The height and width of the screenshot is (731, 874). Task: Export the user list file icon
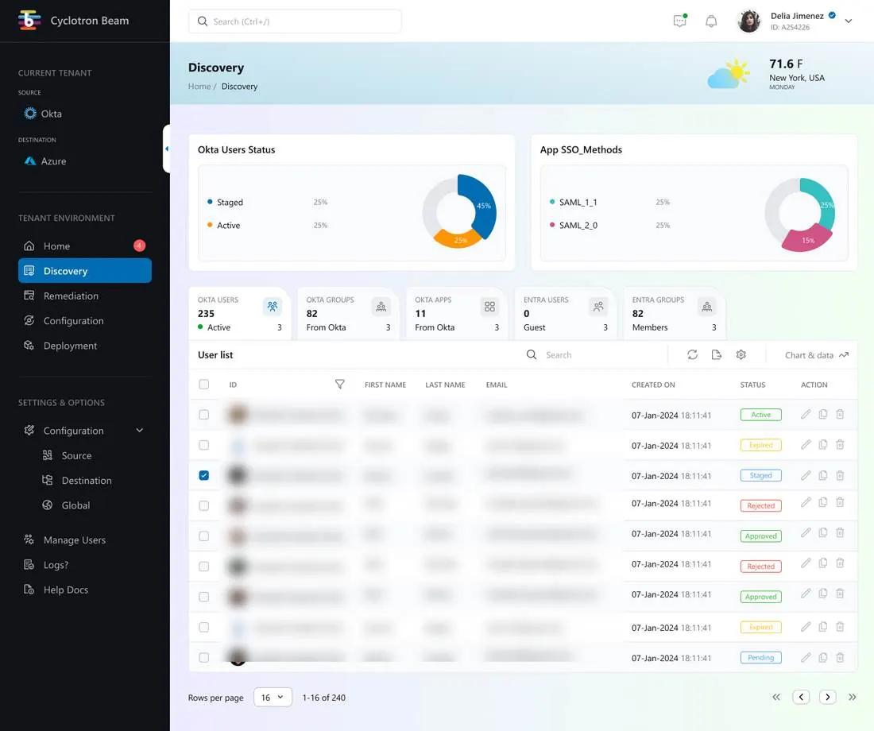717,354
